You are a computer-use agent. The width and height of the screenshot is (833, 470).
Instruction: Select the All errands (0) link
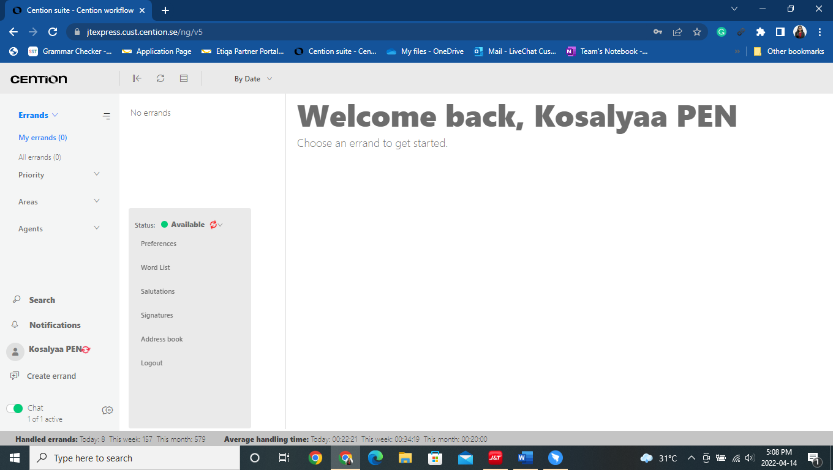coord(40,157)
